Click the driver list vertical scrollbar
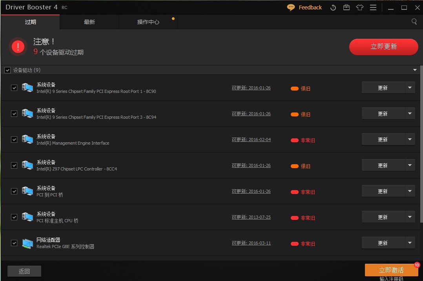 point(421,144)
